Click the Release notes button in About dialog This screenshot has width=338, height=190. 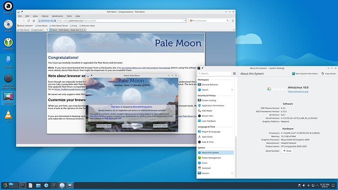click(x=160, y=125)
